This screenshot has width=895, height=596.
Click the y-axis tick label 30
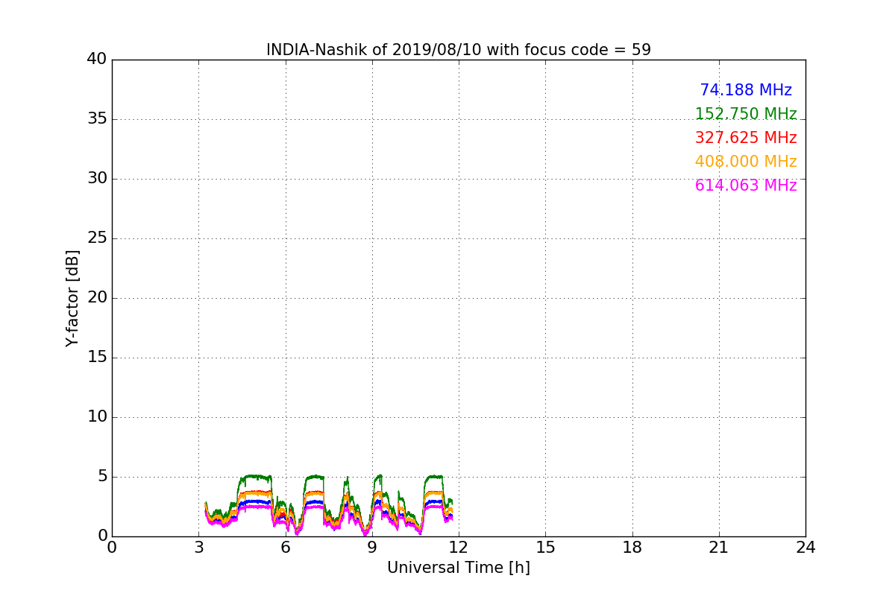tap(97, 179)
